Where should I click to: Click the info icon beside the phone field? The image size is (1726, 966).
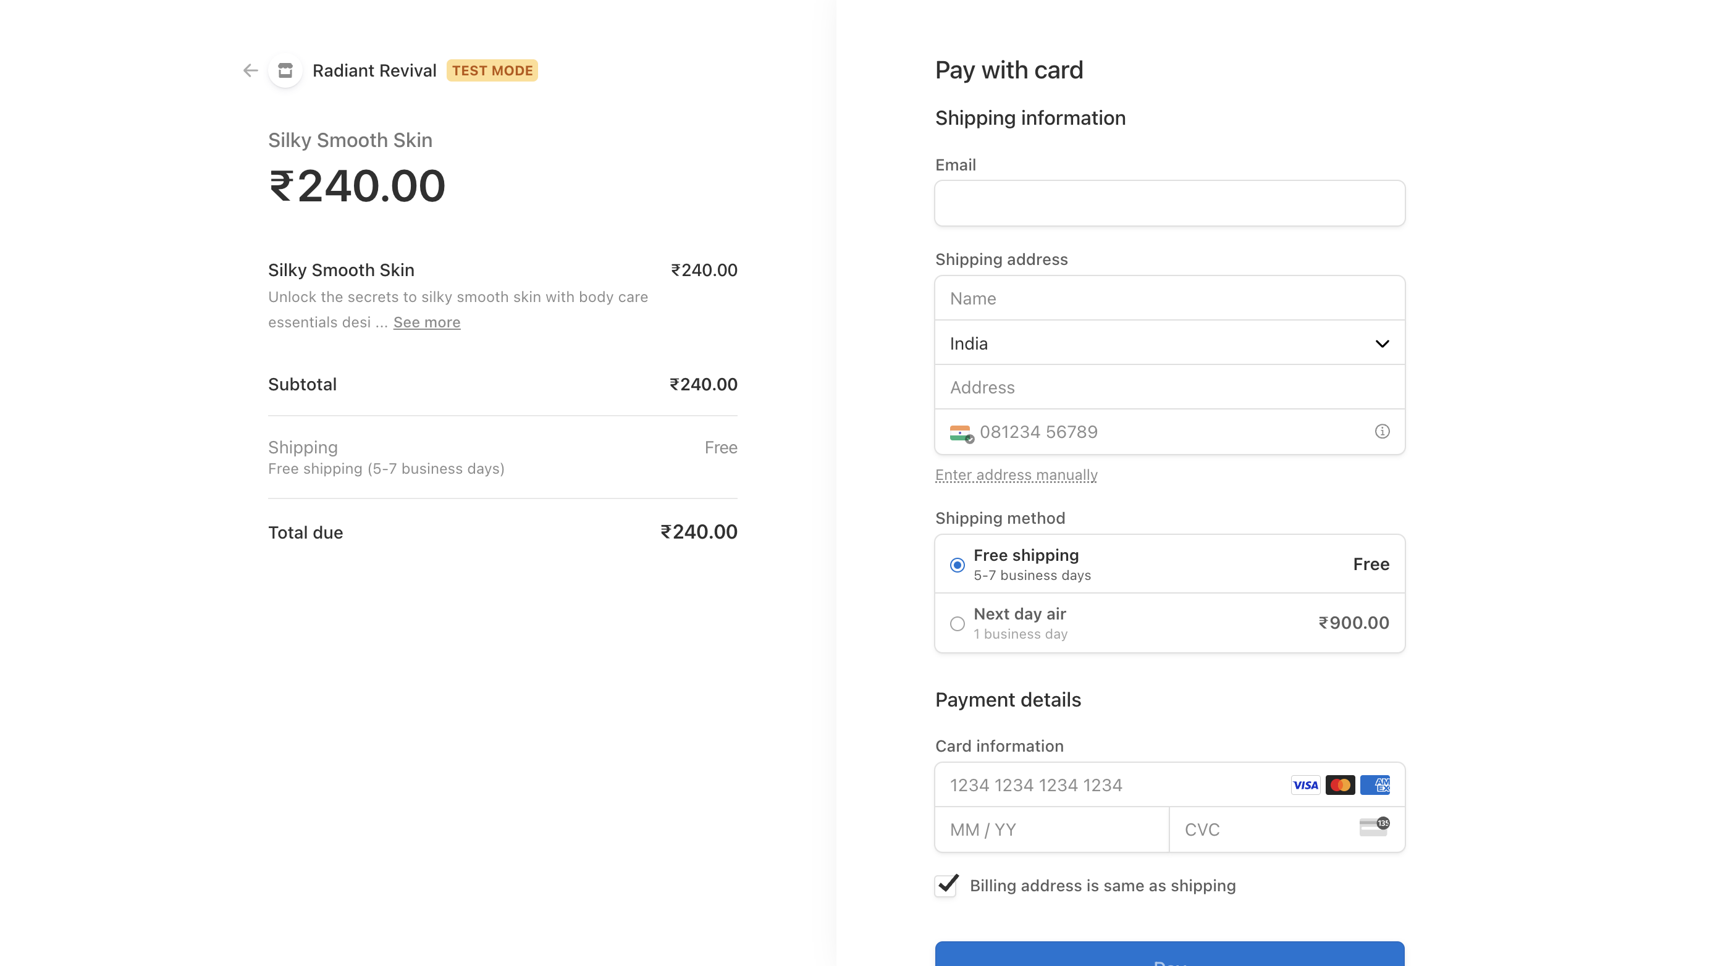tap(1383, 431)
